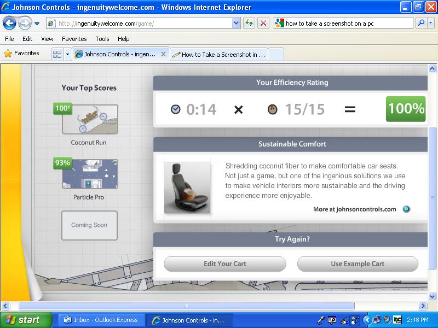Show Quick Tabs thumbnail grid
The width and height of the screenshot is (438, 328).
57,54
